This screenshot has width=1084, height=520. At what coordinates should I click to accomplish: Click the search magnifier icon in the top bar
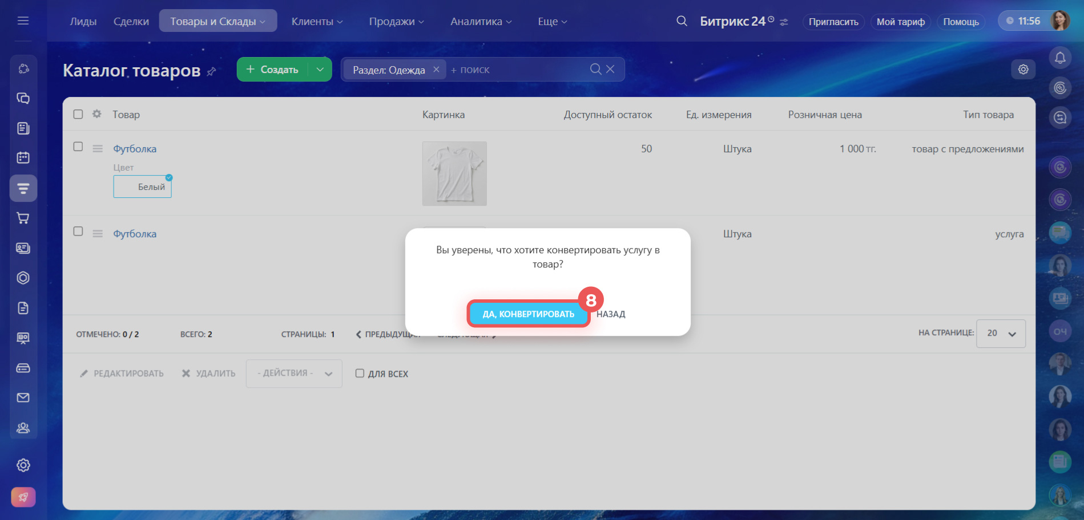coord(682,21)
